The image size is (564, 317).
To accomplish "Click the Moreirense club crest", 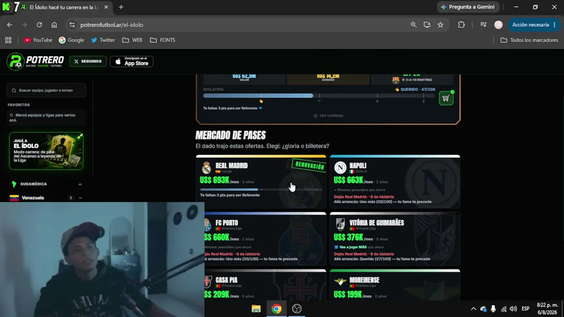I will coord(340,281).
